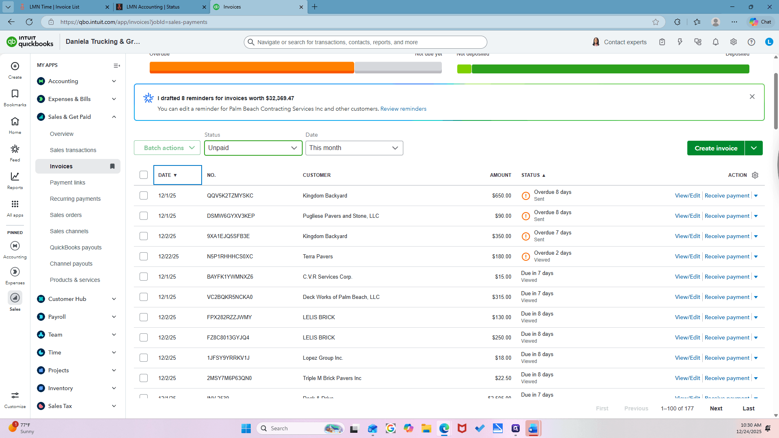The height and width of the screenshot is (438, 779).
Task: Open the notifications bell
Action: click(x=716, y=42)
